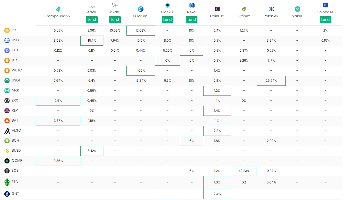
Task: Open the Bitfinex column header label
Action: [244, 16]
